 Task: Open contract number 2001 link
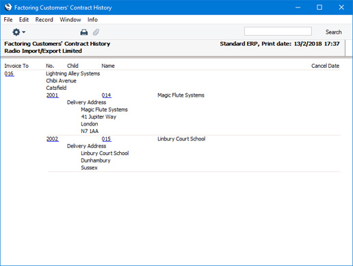click(53, 95)
